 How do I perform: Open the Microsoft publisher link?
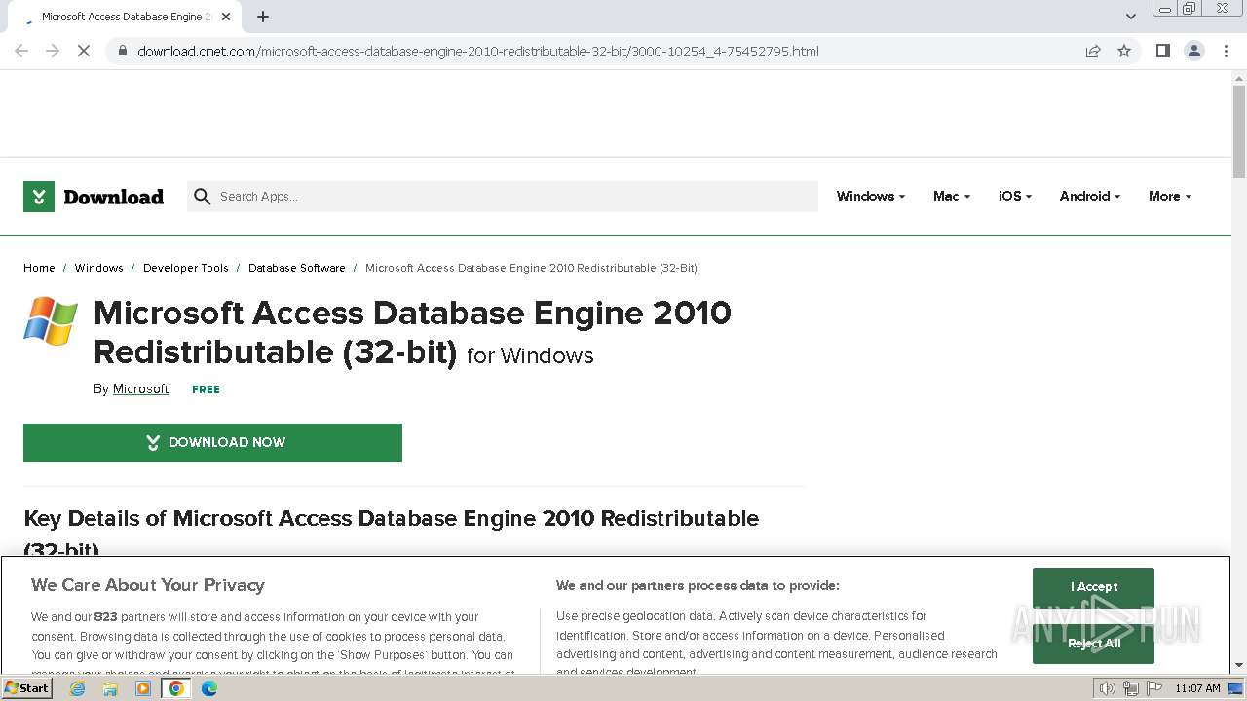[x=140, y=389]
